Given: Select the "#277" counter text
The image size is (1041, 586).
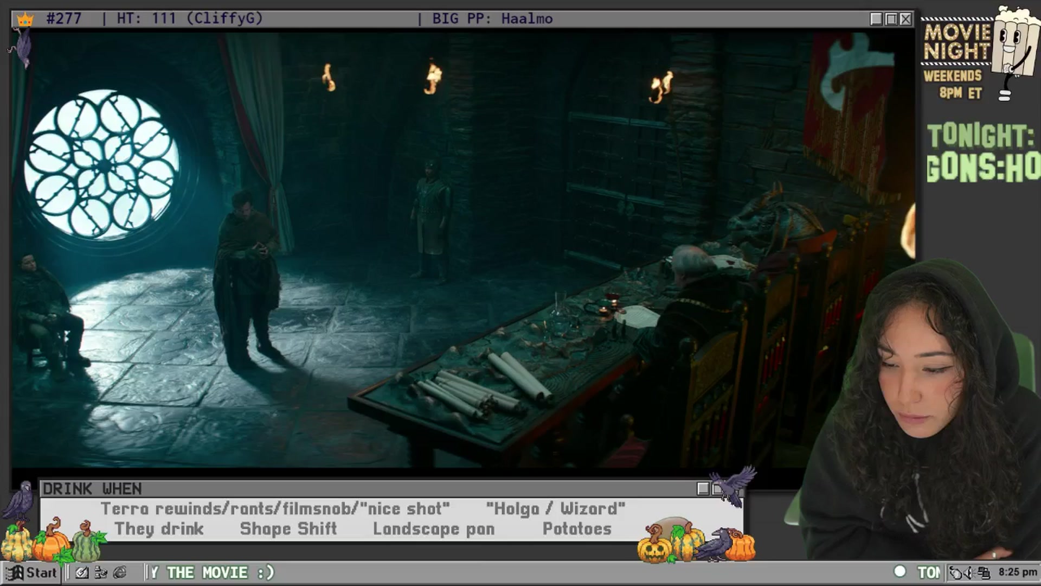Looking at the screenshot, I should (x=63, y=18).
